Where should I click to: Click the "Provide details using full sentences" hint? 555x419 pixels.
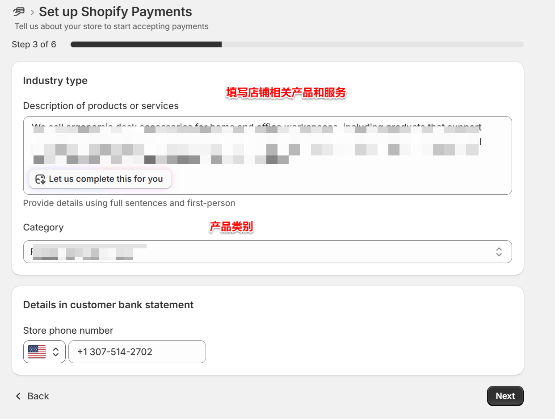[x=129, y=203]
